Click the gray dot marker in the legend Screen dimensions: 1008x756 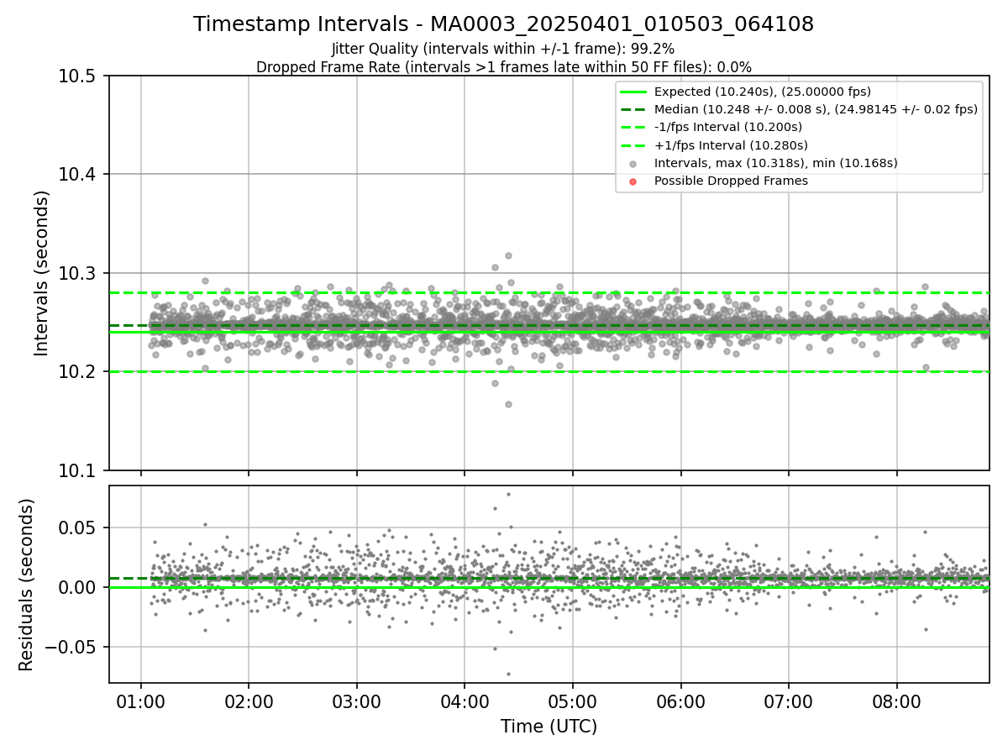coord(633,164)
